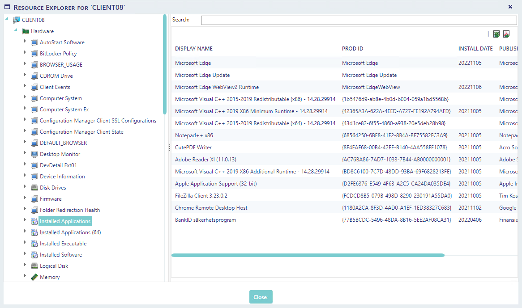
Task: Click the Installed Executable icon
Action: pos(34,244)
